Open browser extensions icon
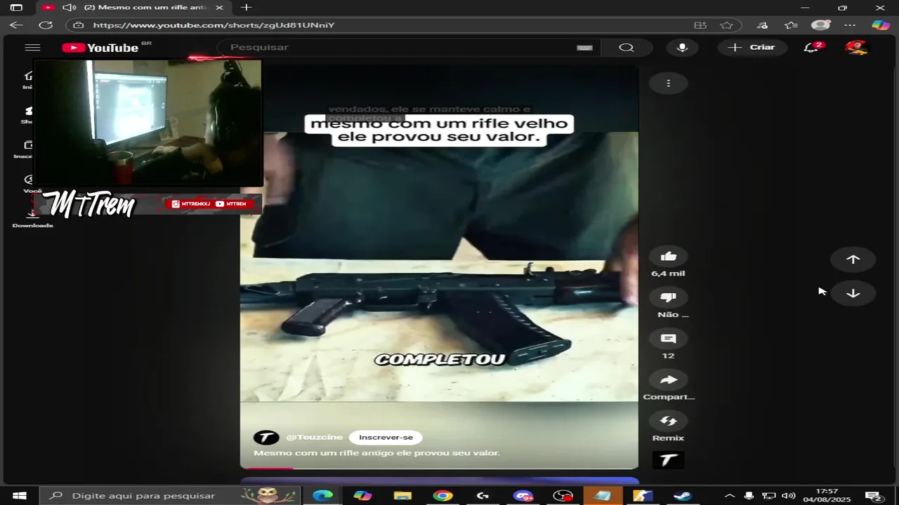899x505 pixels. tap(763, 25)
